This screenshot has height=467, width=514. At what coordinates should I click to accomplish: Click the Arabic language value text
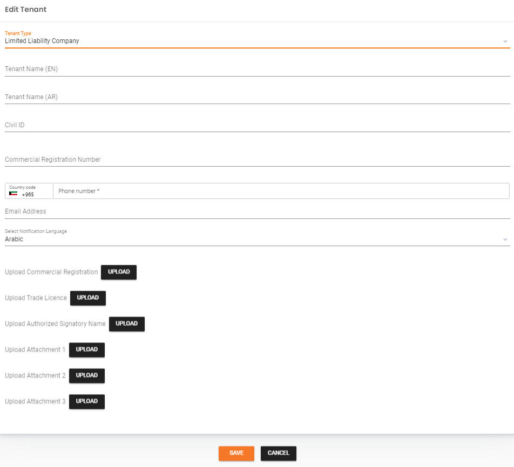(13, 239)
